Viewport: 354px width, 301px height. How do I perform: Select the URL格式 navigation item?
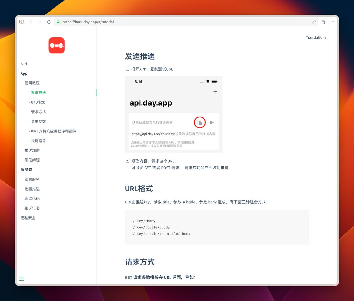click(x=37, y=102)
